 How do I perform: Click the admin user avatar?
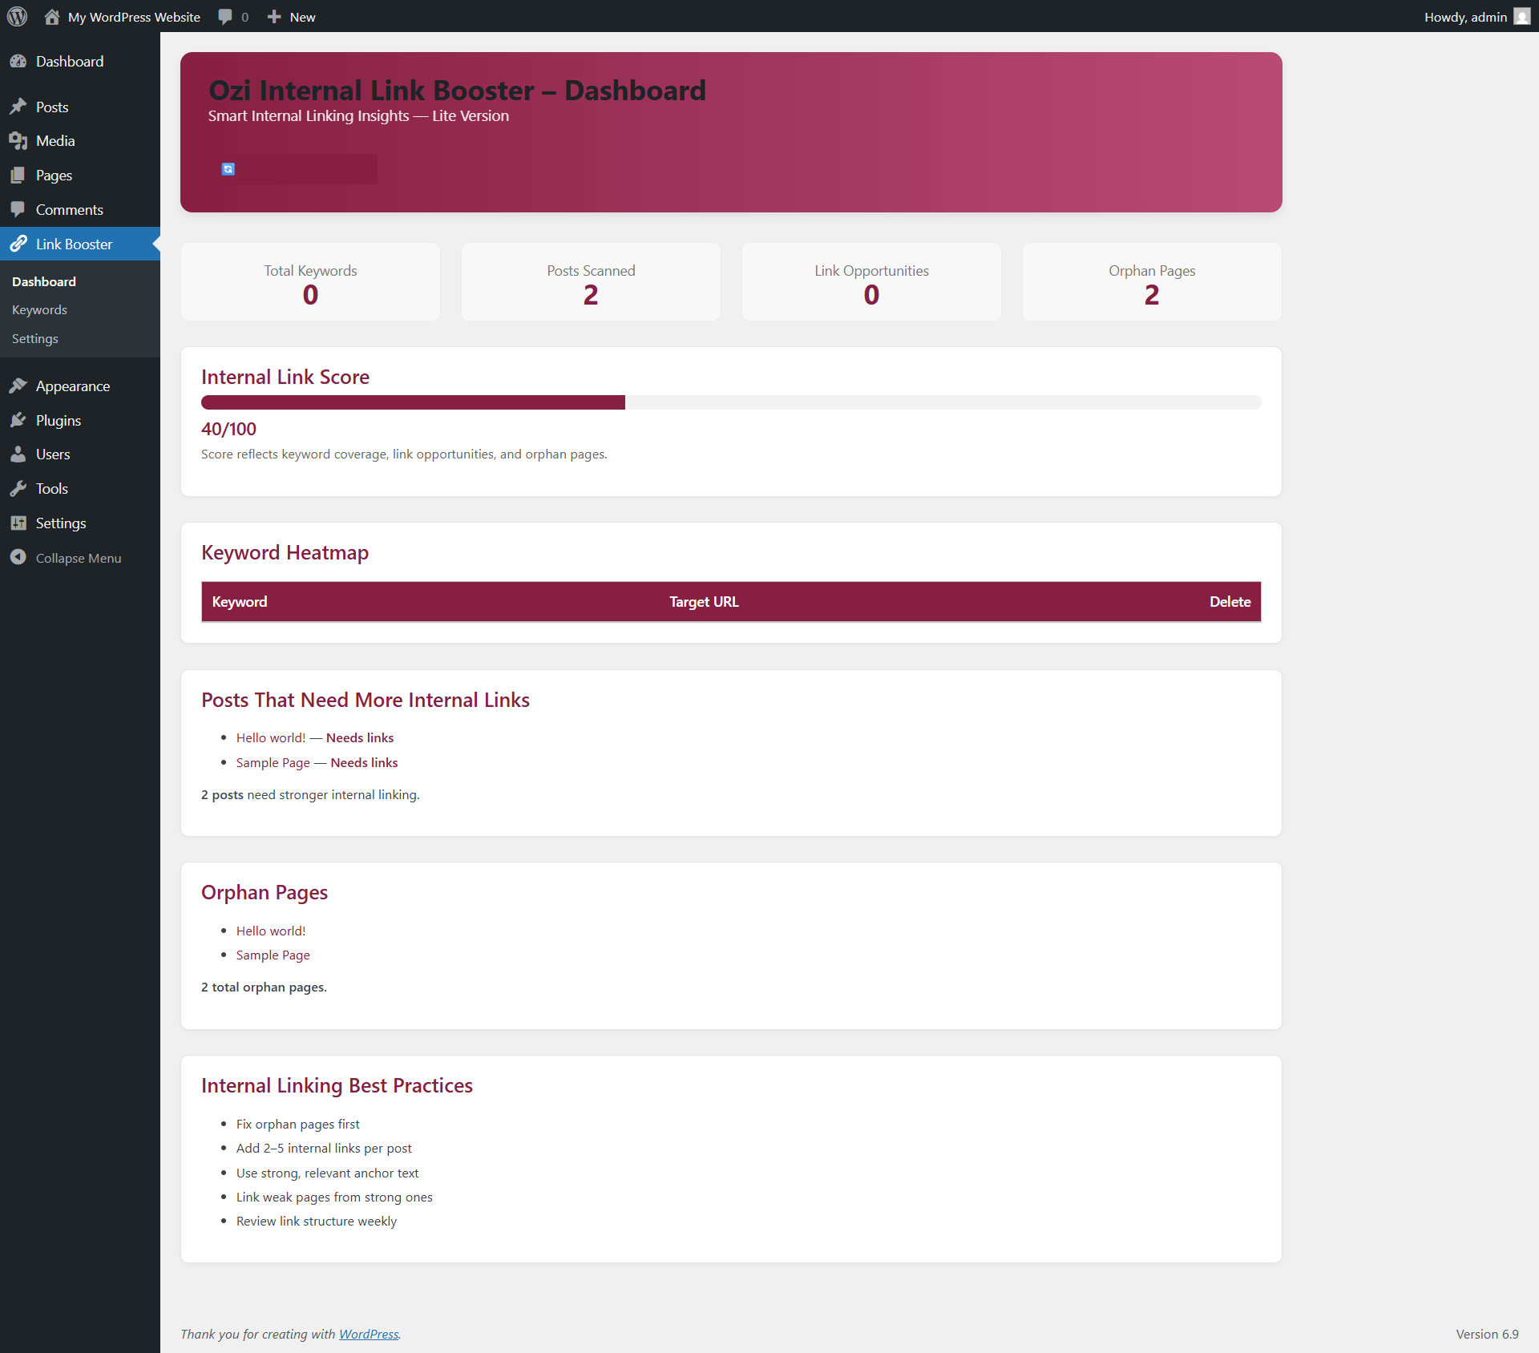point(1521,17)
